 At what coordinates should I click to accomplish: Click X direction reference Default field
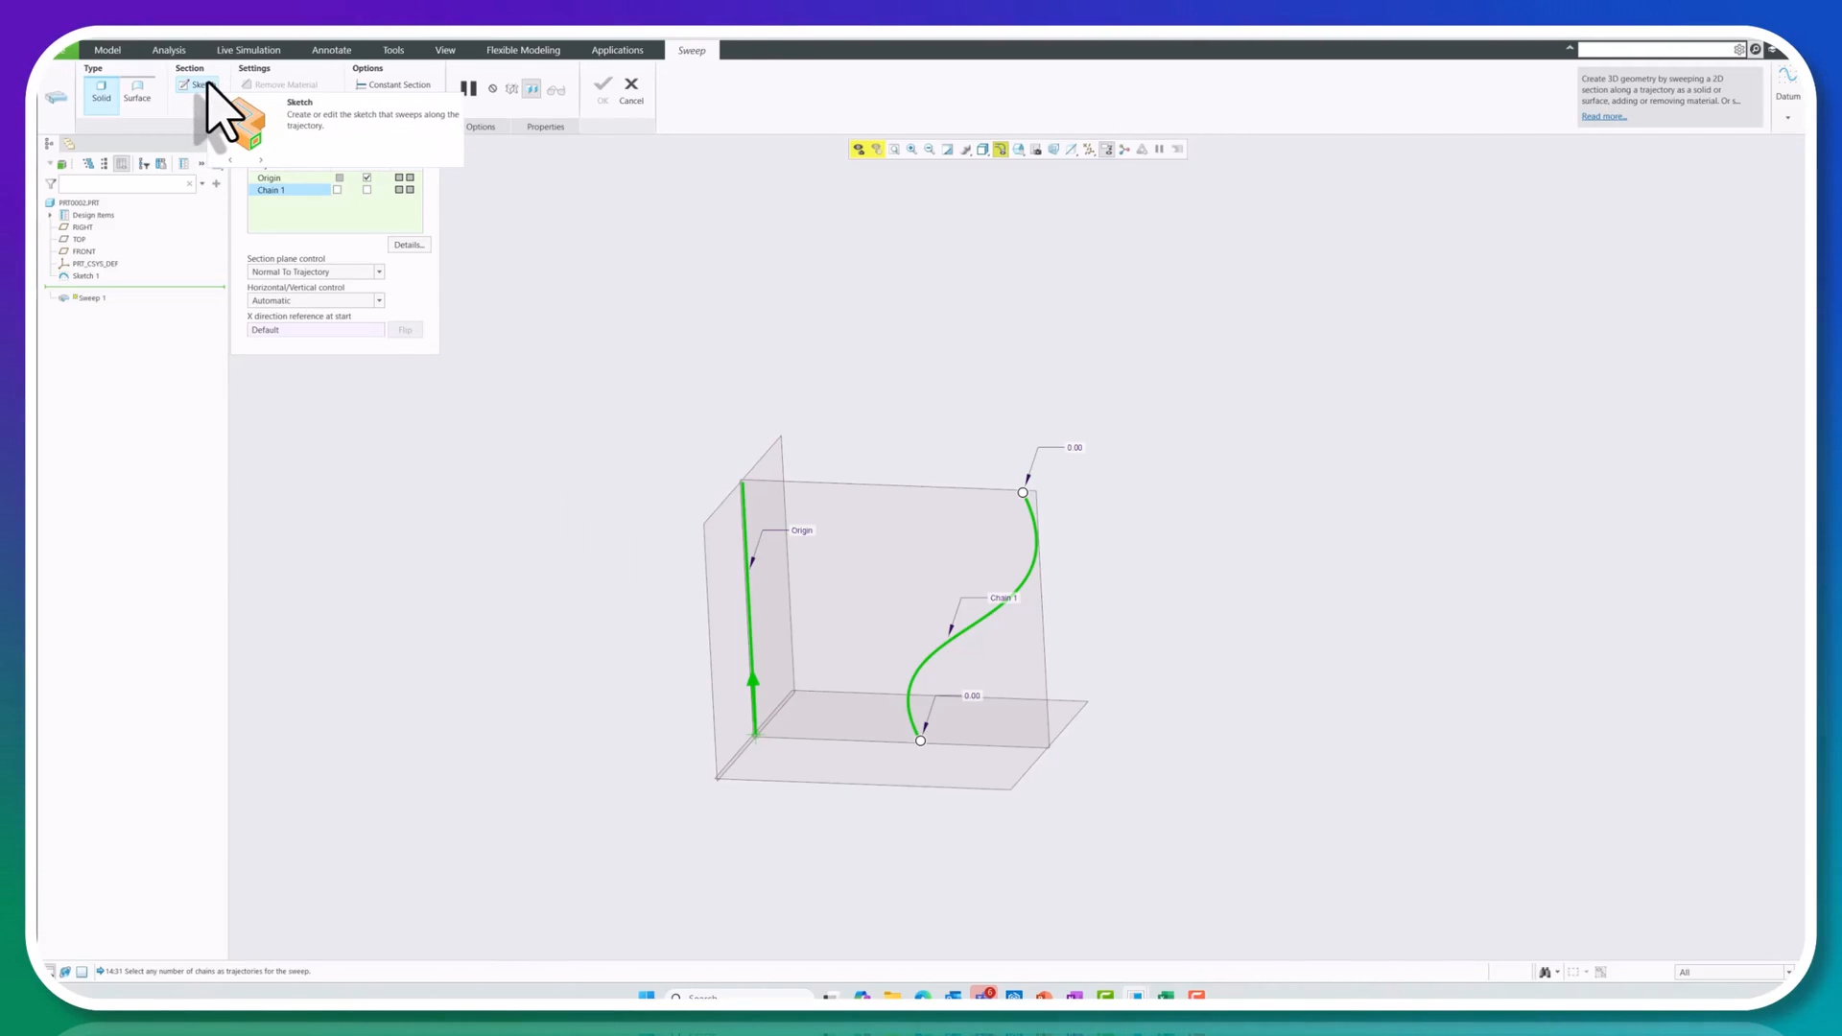tap(316, 330)
